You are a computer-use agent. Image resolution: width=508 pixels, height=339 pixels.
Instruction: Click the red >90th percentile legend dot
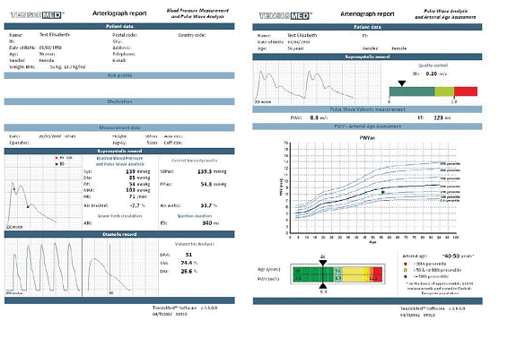coord(406,264)
